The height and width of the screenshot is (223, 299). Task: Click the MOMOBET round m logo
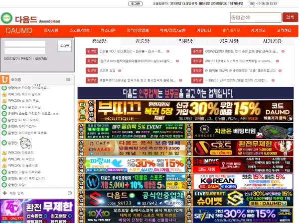[204, 129]
